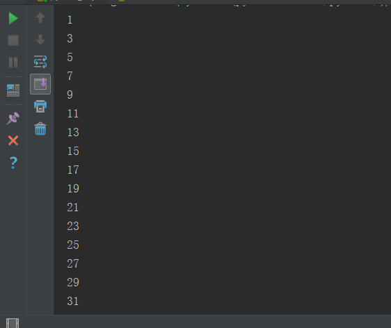Close the run panel with the red X
The image size is (391, 328).
[x=13, y=140]
